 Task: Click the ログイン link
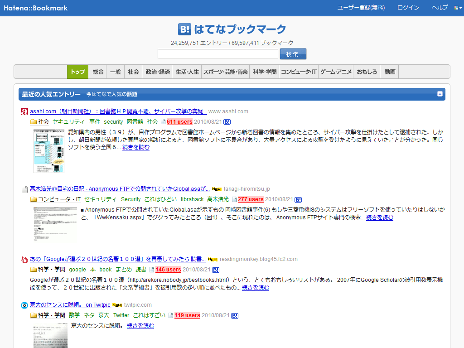(x=408, y=8)
